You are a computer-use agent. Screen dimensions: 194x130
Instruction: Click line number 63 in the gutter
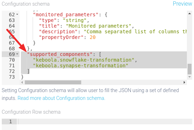[x=12, y=20]
